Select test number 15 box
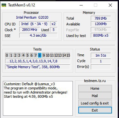The image size is (119, 118). point(68,55)
